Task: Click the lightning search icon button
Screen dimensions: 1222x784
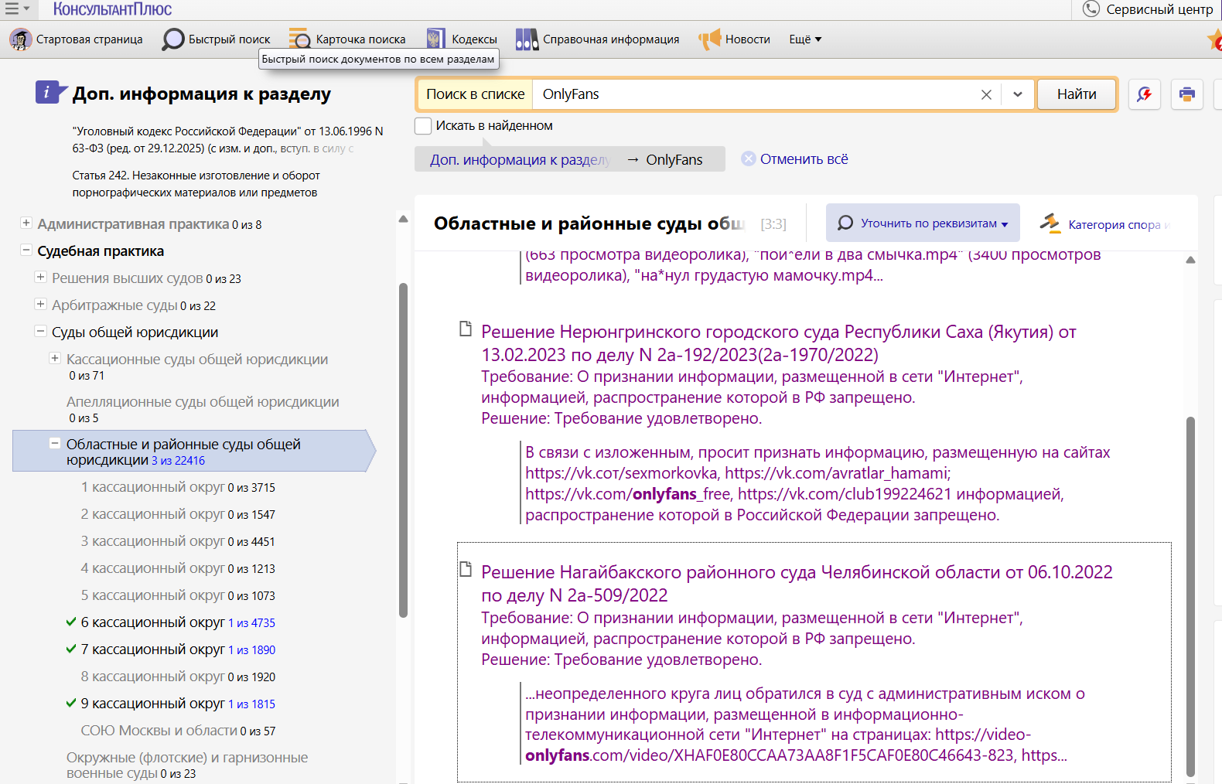Action: [1144, 94]
